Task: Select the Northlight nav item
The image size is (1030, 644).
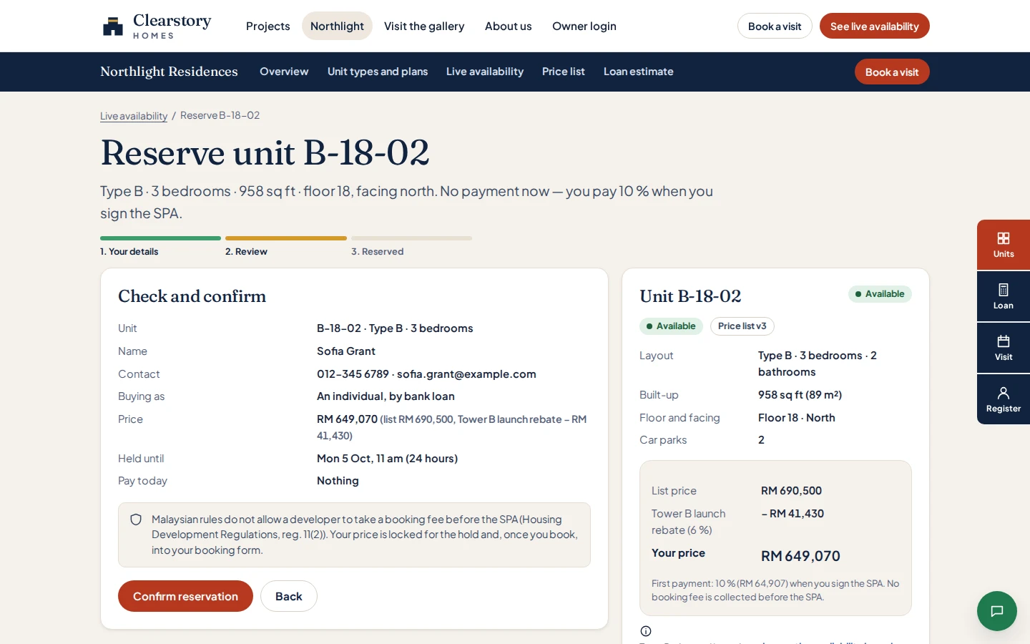Action: click(337, 26)
